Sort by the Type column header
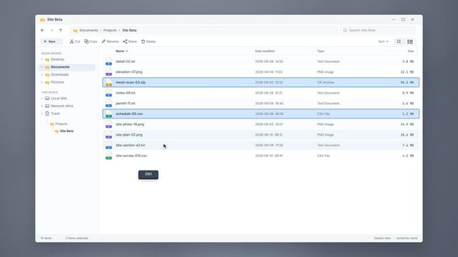458x257 pixels. pyautogui.click(x=321, y=51)
